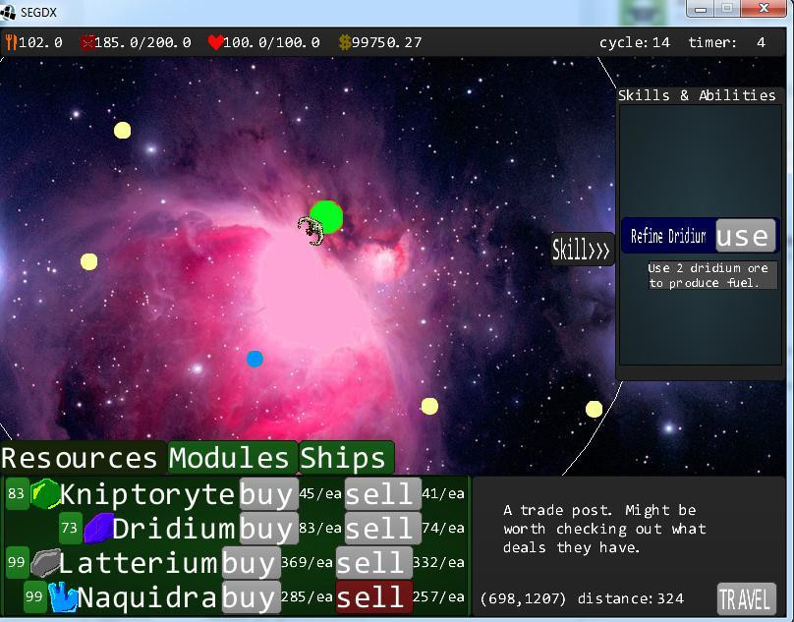Click the gray Latterium rock icon
This screenshot has height=622, width=794.
click(45, 563)
